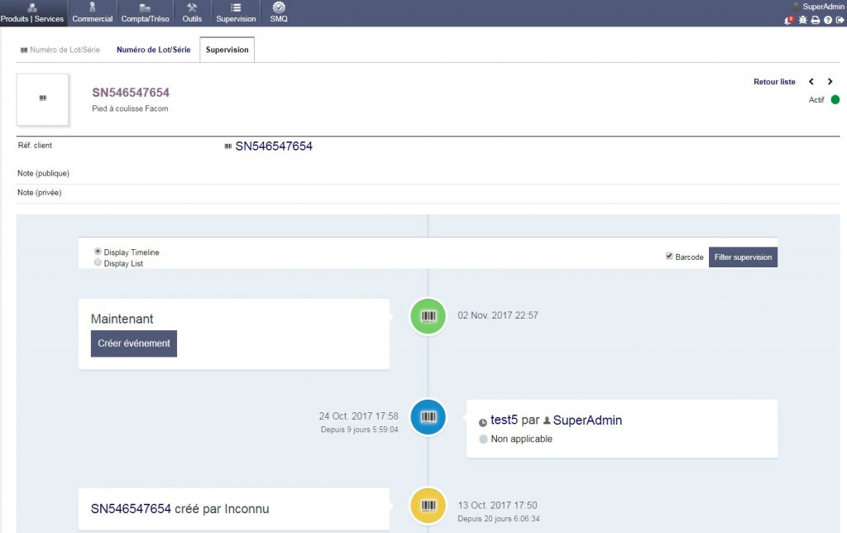Click the SuperAdmin user name at top right

point(823,7)
